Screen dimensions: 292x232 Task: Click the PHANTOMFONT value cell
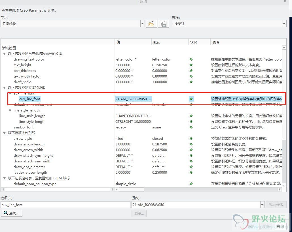coord(133,116)
